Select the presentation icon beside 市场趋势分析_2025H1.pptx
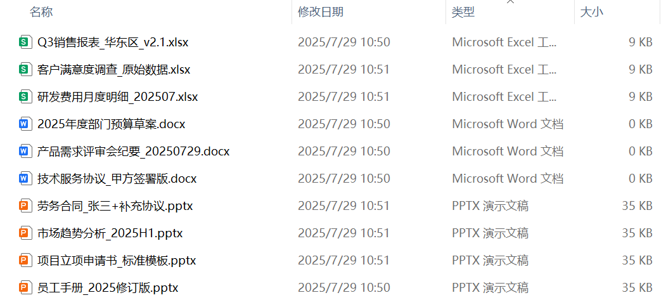Viewport: 666px width, 307px height. 25,233
